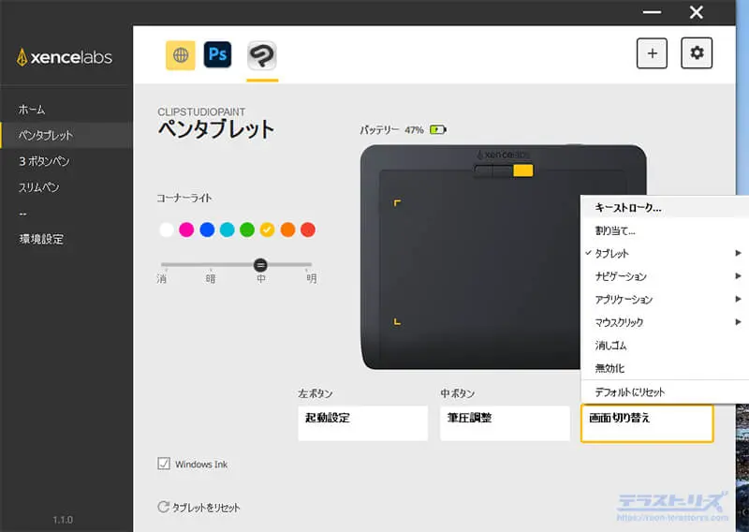Choose the cyan corner light color

(x=227, y=229)
